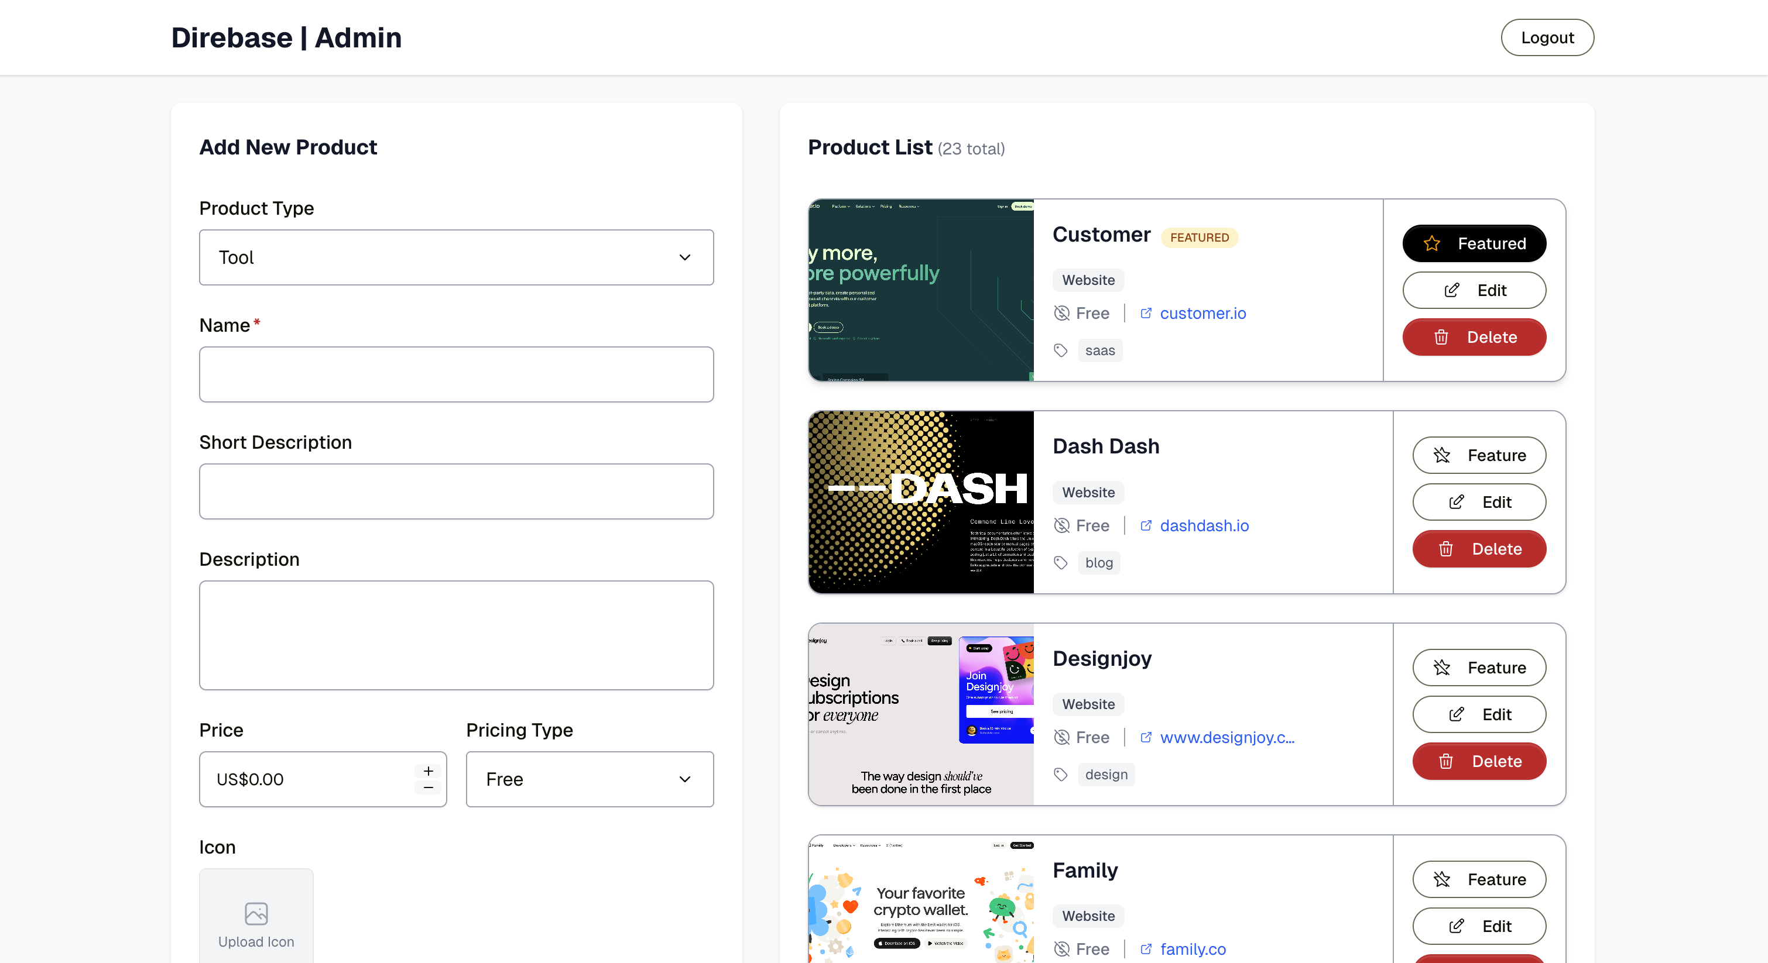This screenshot has width=1768, height=963.
Task: Open the www.designjoy.c... link
Action: pos(1227,737)
